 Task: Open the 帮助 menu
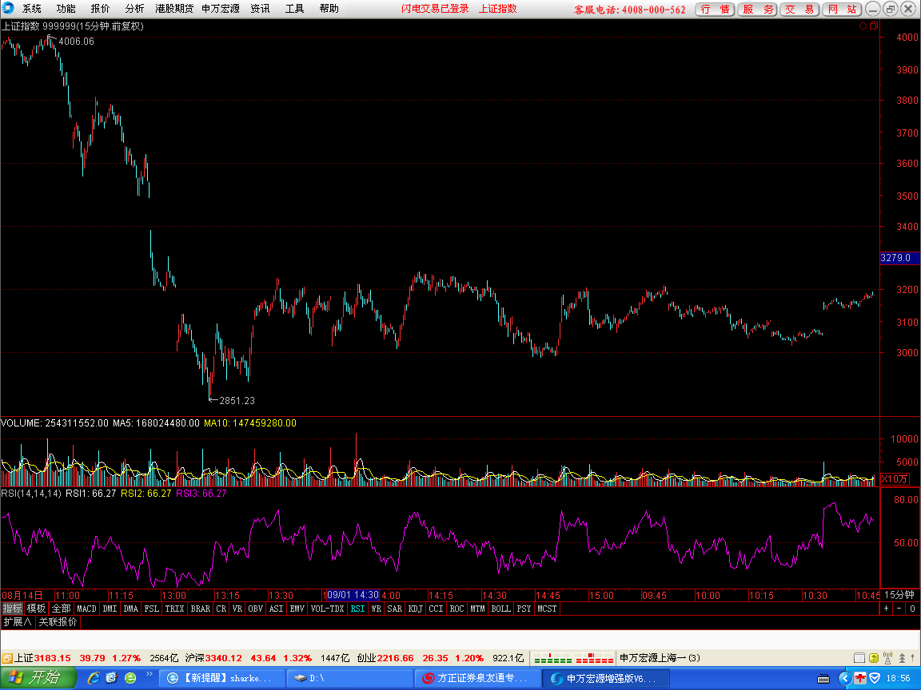(x=329, y=8)
